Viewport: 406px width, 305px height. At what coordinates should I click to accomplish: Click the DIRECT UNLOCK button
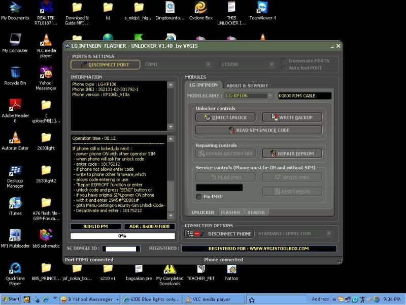225,117
